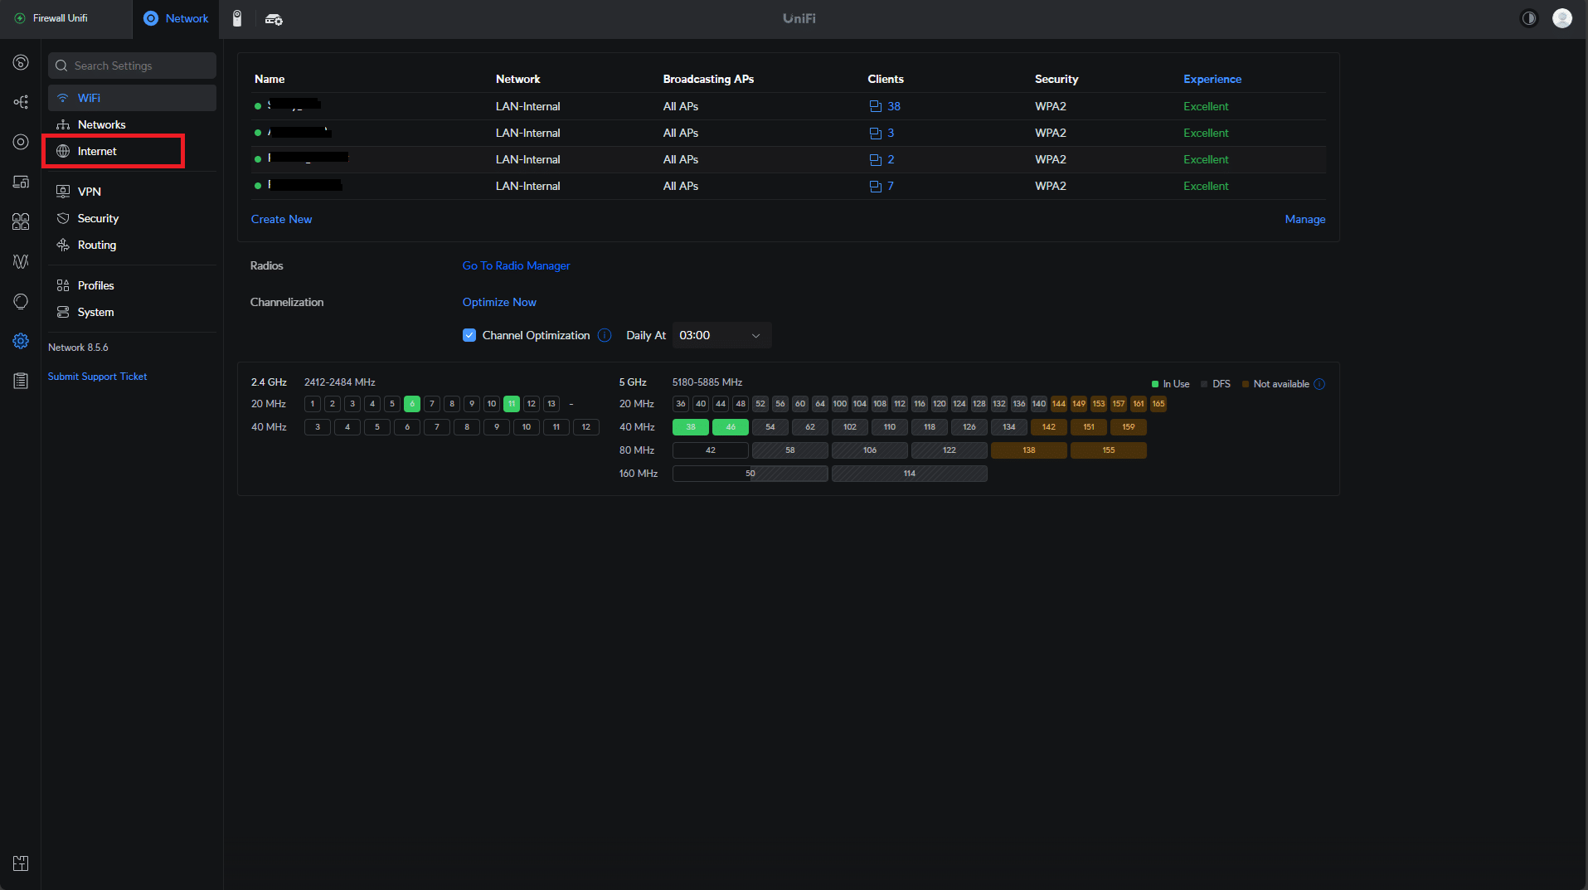Open the Daily At 03:00 dropdown
The image size is (1588, 890).
[721, 335]
